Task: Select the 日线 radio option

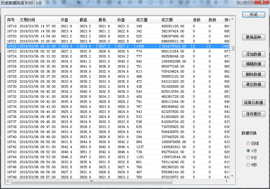Action: [248, 144]
